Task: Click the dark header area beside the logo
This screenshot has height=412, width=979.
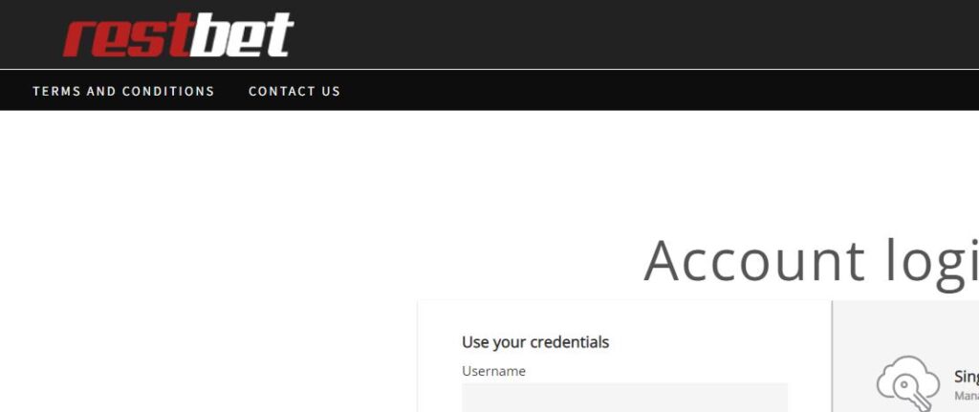Action: [624, 34]
